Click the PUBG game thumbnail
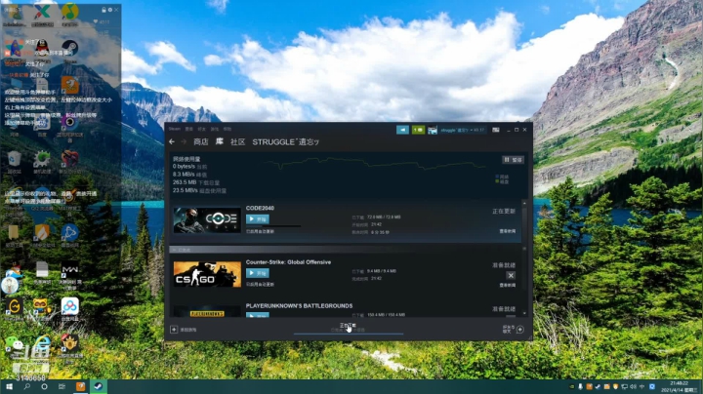This screenshot has height=394, width=703. 207,312
